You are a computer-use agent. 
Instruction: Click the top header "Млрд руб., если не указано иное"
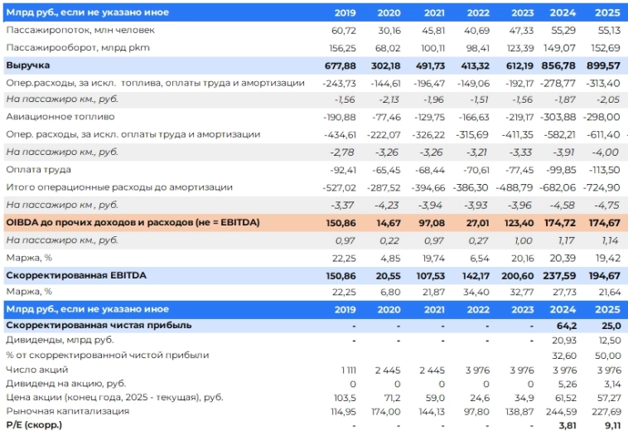pyautogui.click(x=89, y=12)
